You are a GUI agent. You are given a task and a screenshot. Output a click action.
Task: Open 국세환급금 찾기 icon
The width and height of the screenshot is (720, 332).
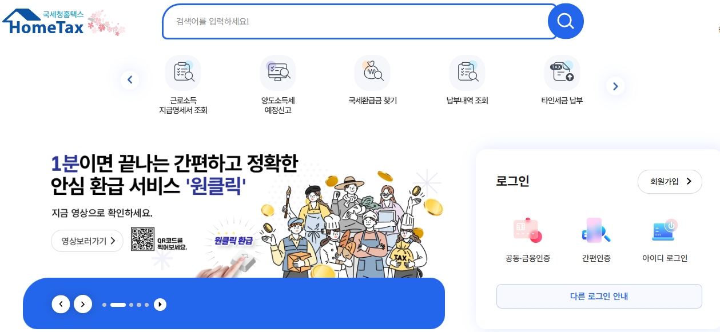pos(372,73)
